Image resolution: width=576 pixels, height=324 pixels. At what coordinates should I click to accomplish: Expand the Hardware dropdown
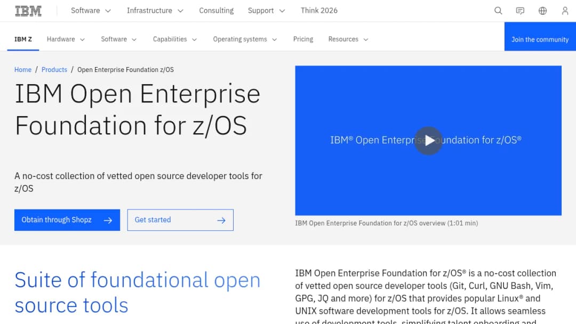(66, 39)
